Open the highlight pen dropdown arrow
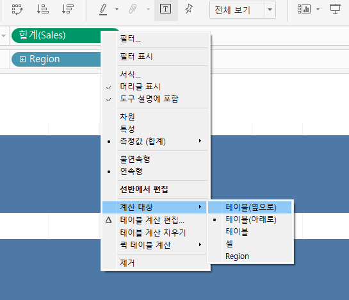This screenshot has height=300, width=349. coord(117,10)
